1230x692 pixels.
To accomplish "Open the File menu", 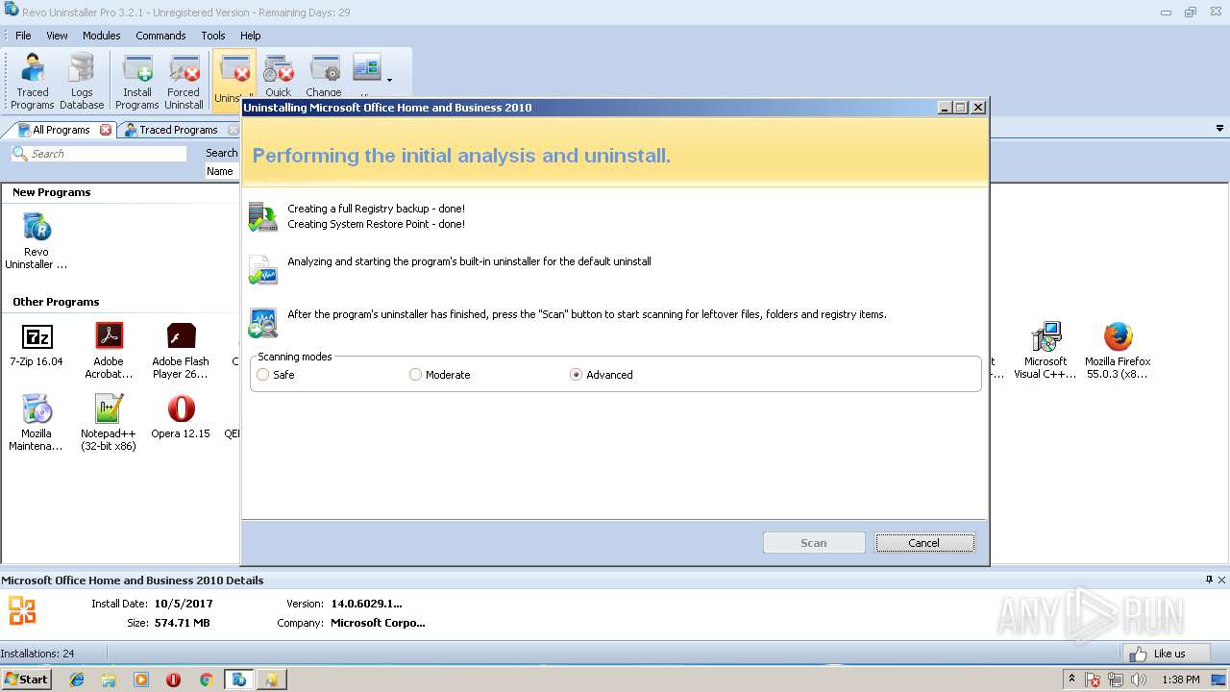I will 23,36.
